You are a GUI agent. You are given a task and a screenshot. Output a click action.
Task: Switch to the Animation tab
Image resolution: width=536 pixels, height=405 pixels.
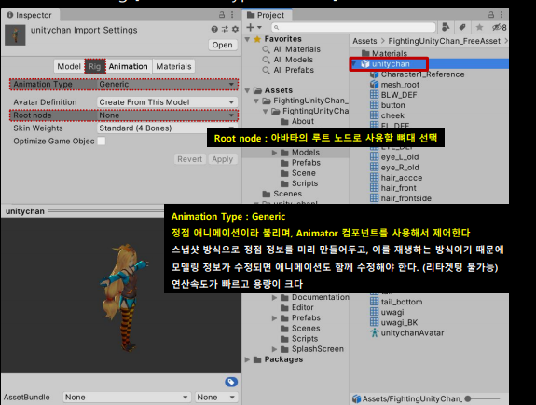[129, 66]
